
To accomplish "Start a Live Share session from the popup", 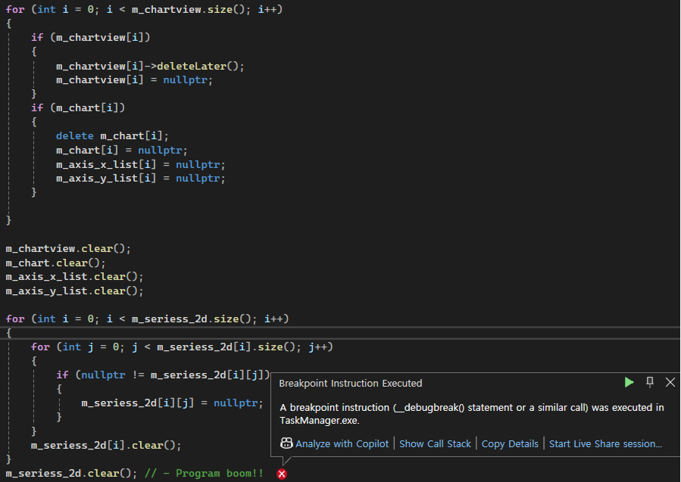I will click(605, 444).
